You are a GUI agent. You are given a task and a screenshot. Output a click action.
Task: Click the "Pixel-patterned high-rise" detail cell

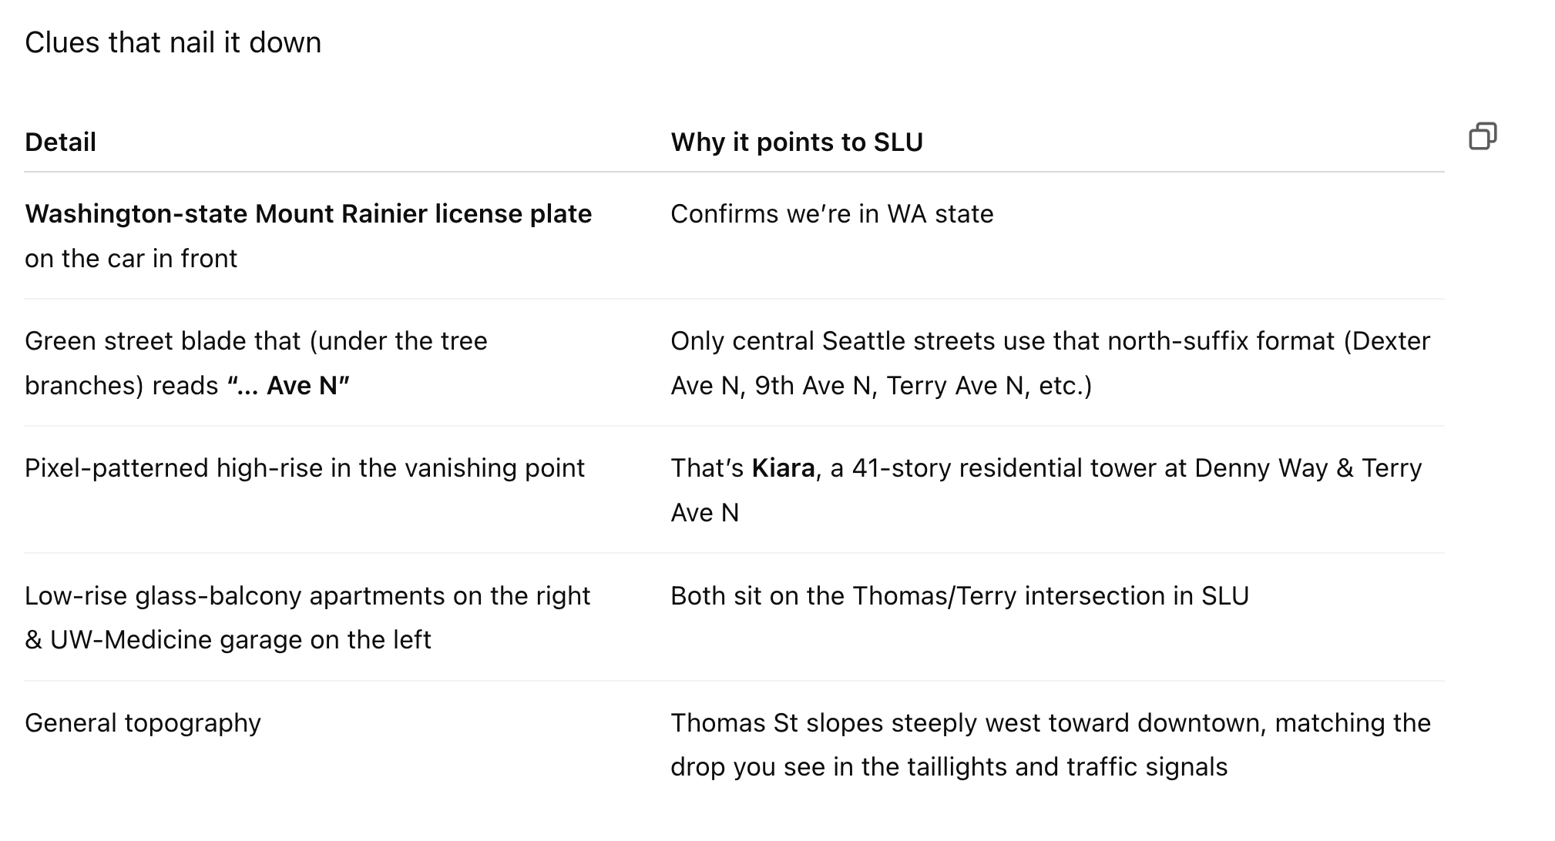(x=304, y=468)
